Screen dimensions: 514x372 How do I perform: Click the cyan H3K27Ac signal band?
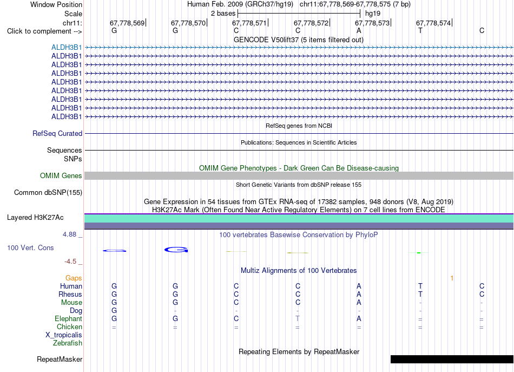299,218
